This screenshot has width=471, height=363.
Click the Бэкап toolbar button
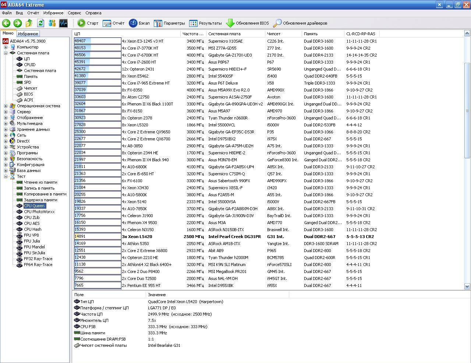139,23
